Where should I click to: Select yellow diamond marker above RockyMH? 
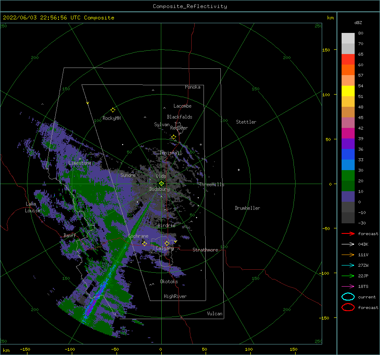113,110
